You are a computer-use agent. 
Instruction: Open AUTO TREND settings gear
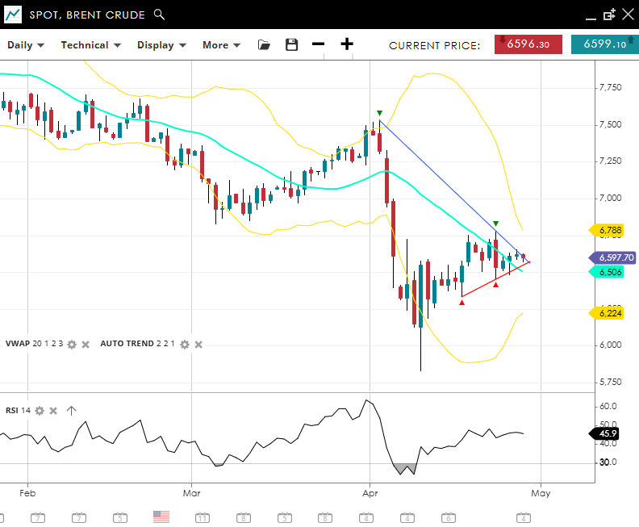[184, 344]
